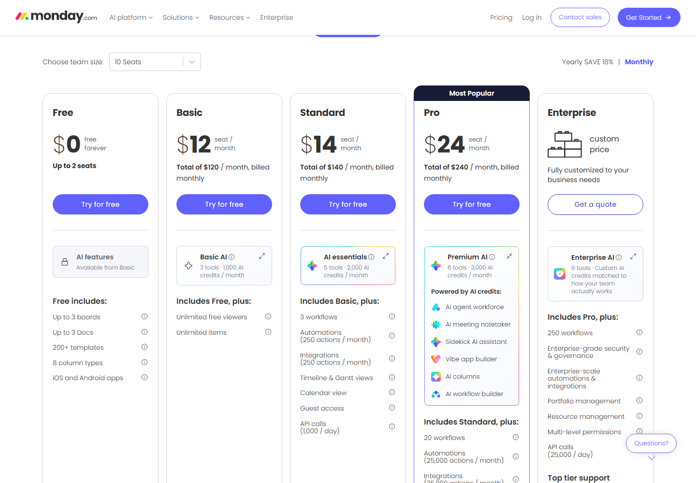The width and height of the screenshot is (696, 483).
Task: Click the Vibe app builder heart icon
Action: point(436,359)
